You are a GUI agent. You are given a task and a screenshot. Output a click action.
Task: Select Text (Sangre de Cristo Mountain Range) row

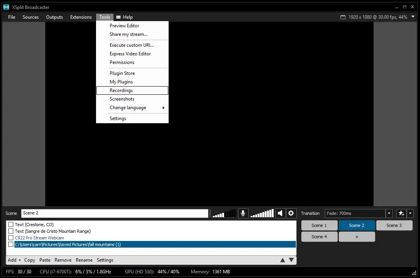pos(155,231)
